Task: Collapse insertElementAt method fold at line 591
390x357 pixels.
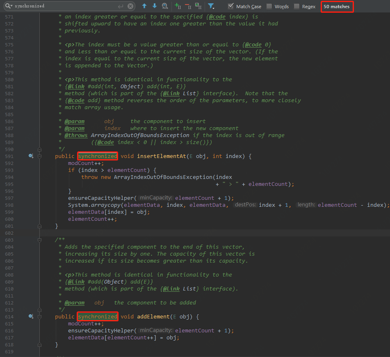Action: click(x=39, y=156)
